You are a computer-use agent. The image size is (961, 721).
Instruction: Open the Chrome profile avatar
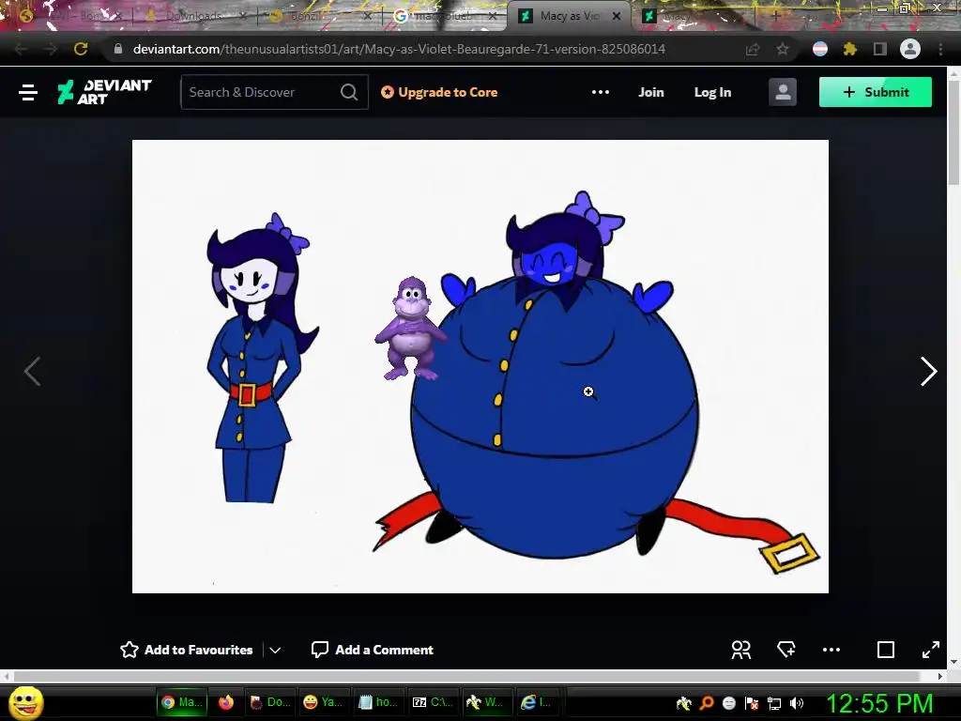point(910,49)
